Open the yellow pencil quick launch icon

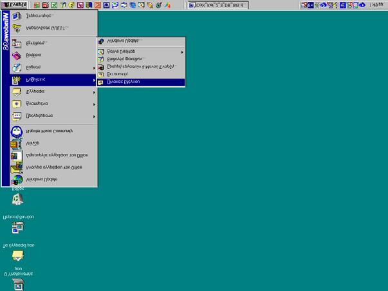(x=150, y=5)
